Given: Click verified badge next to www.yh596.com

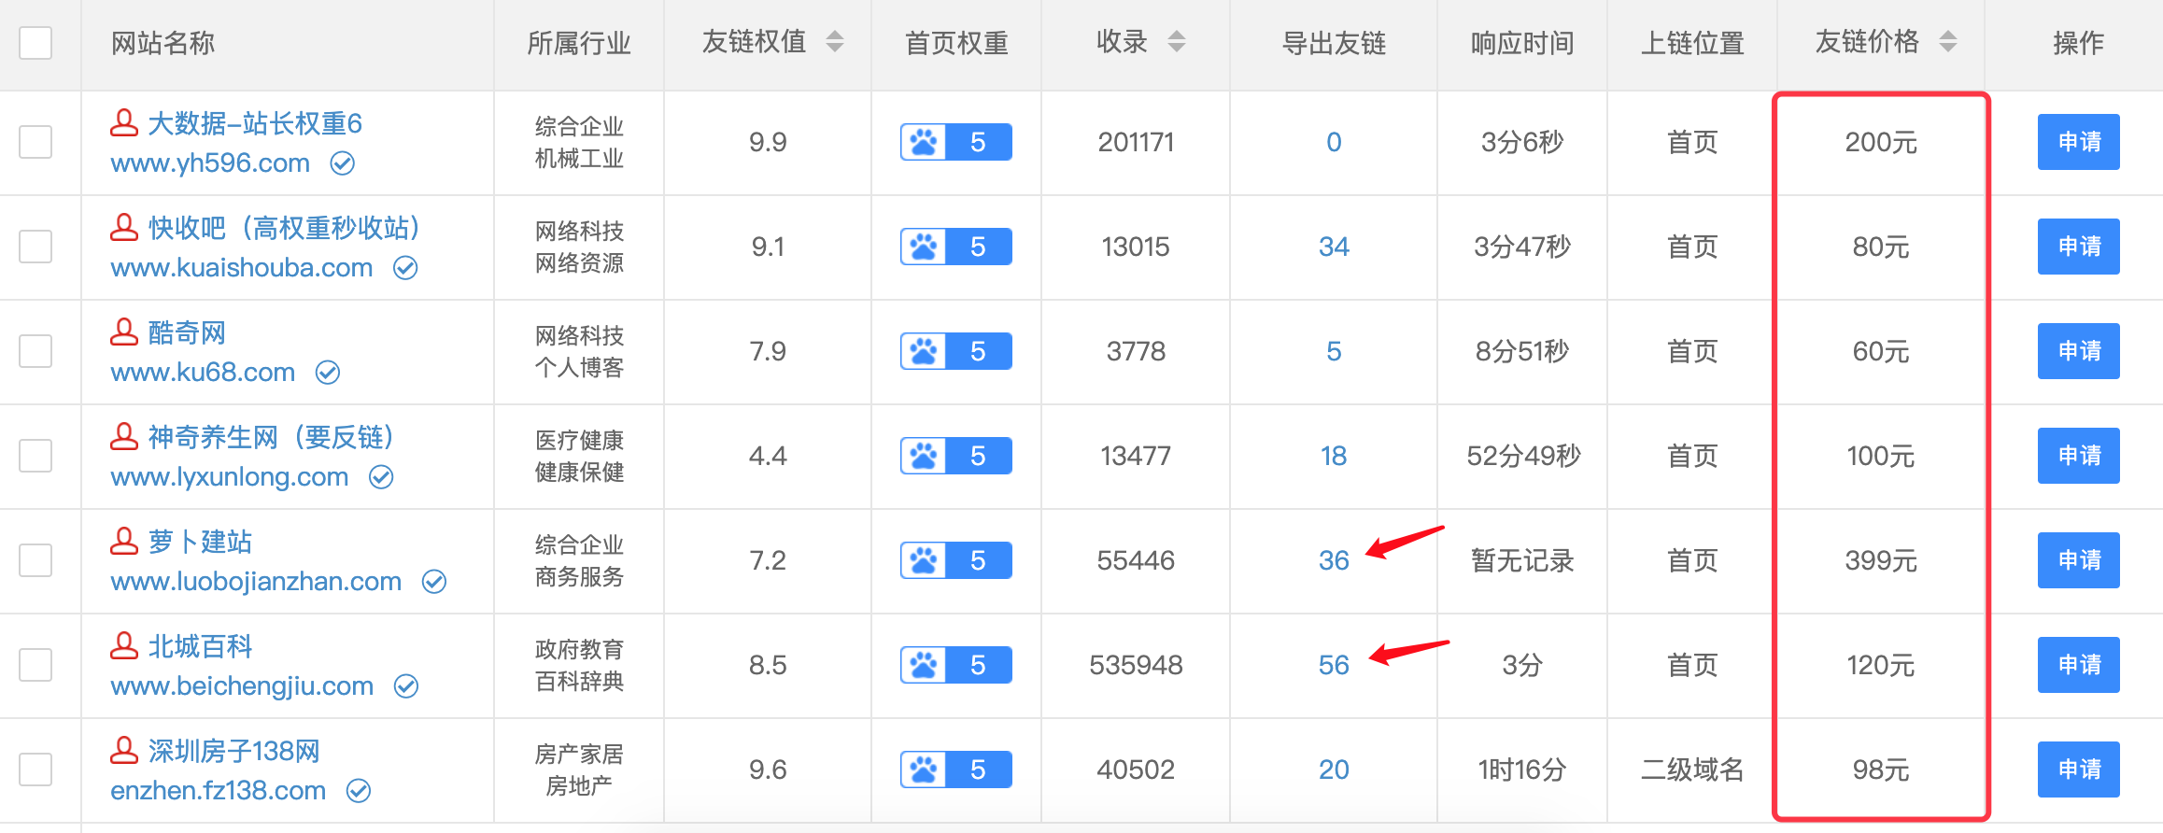Looking at the screenshot, I should pos(343,163).
